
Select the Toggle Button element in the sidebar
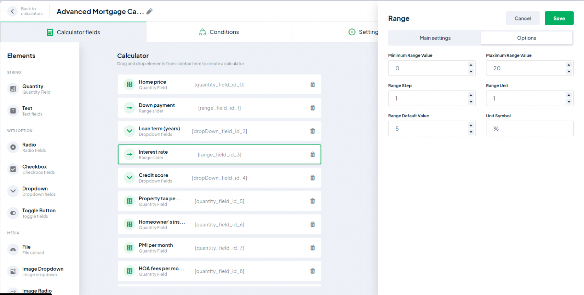39,213
